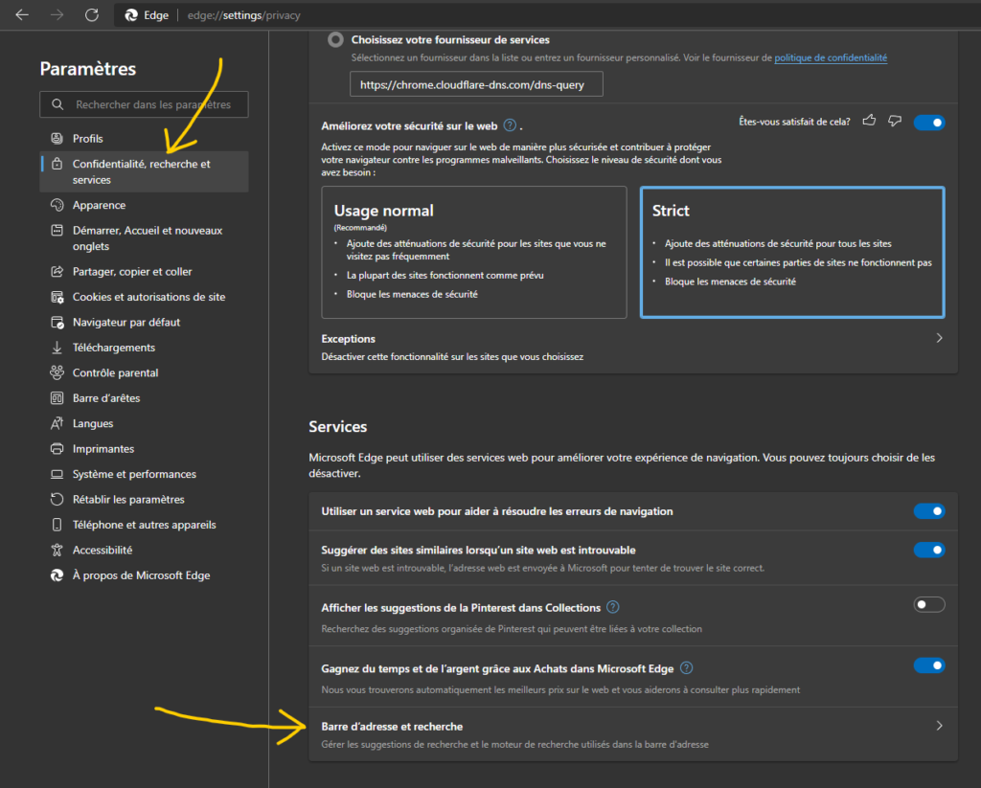Image resolution: width=981 pixels, height=788 pixels.
Task: Open Téléchargements settings section
Action: pos(144,348)
